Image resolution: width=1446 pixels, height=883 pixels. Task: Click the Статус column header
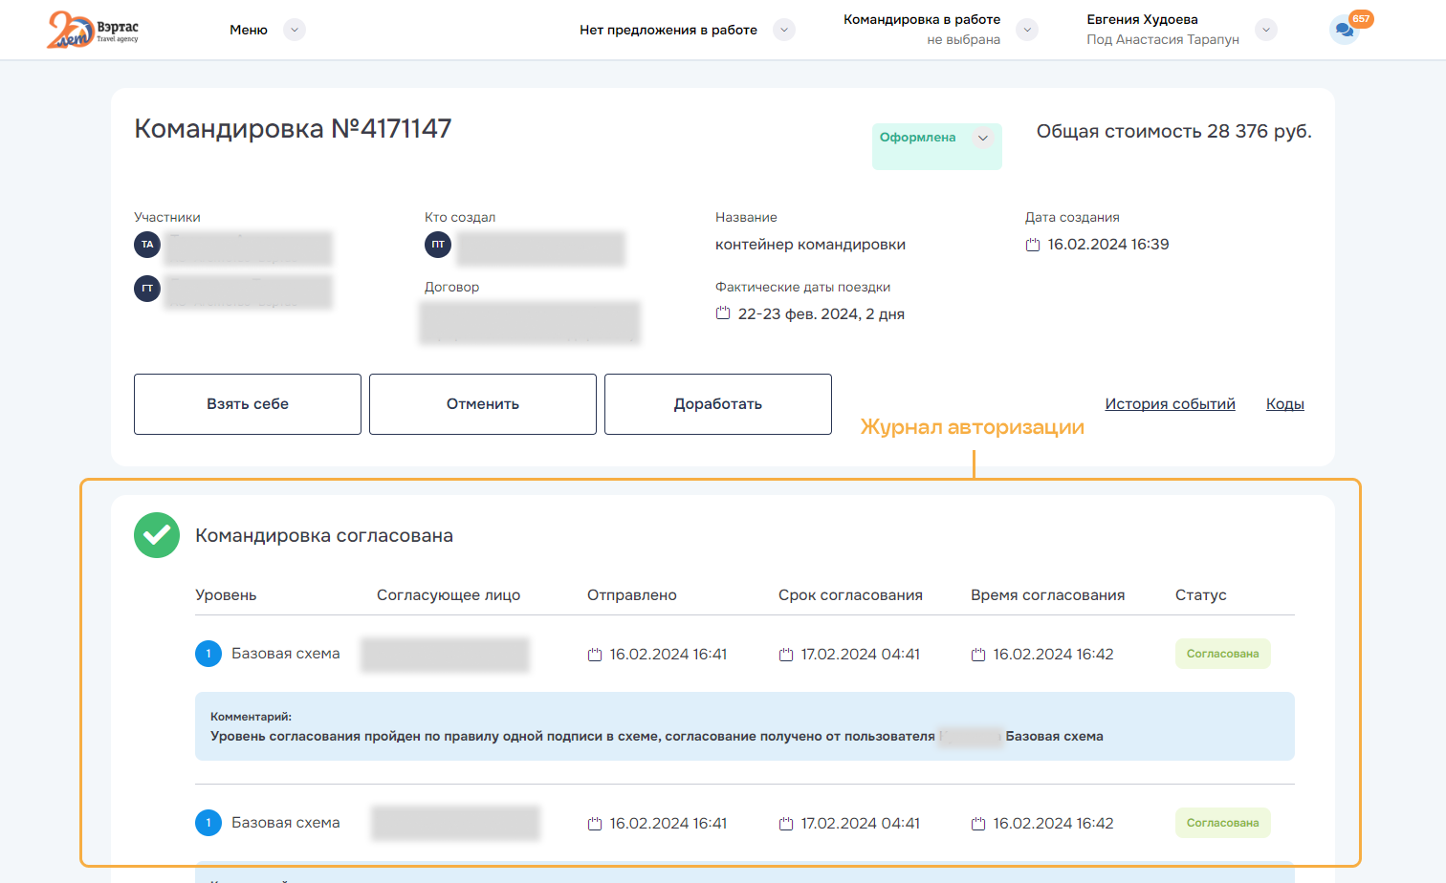[1201, 595]
